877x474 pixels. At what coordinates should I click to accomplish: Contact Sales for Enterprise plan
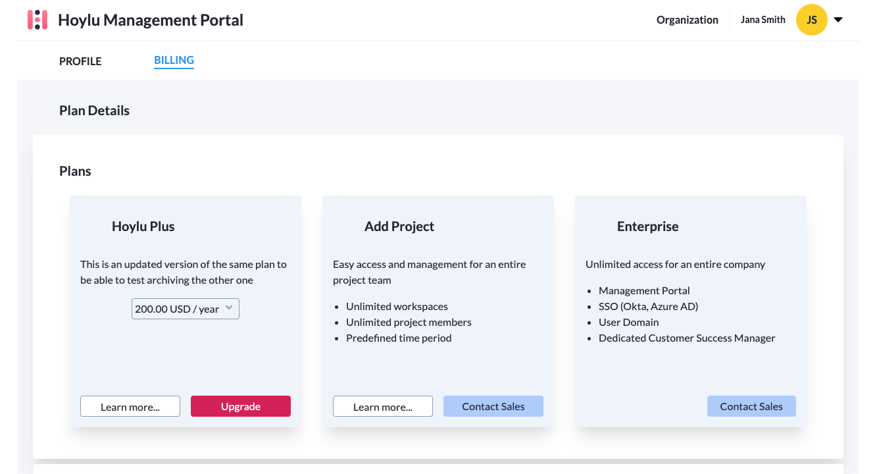(751, 406)
